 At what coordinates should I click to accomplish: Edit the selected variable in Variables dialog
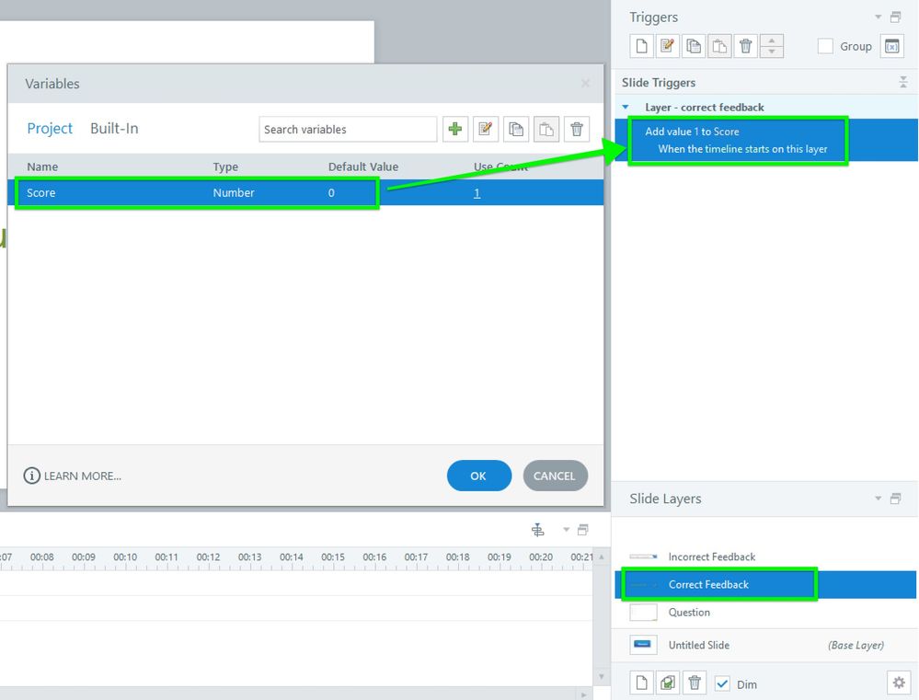[x=486, y=129]
